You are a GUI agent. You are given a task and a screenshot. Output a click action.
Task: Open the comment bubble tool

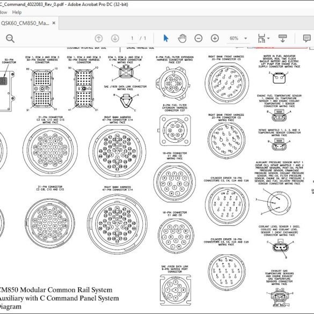click(307, 38)
